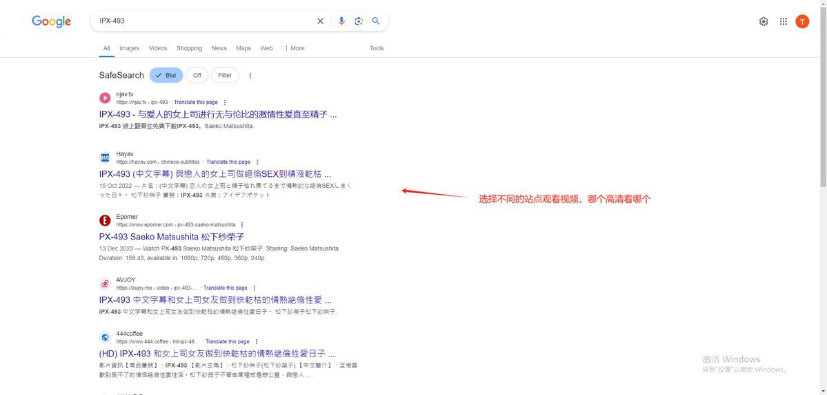Turn SafeSearch Off
The width and height of the screenshot is (827, 395).
(x=197, y=75)
